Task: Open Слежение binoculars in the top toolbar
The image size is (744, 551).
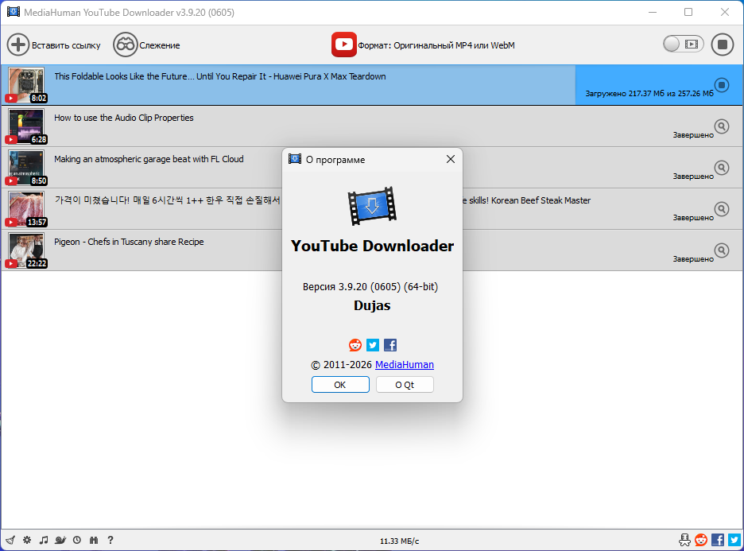Action: click(126, 45)
